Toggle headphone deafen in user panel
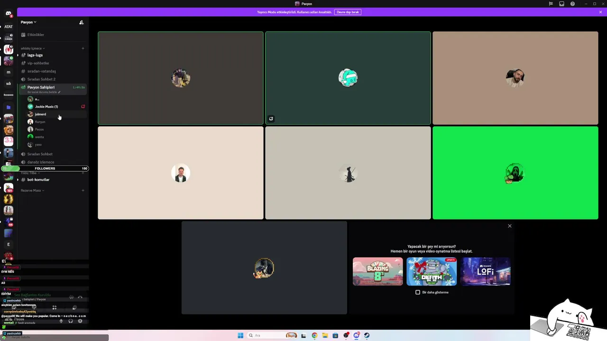The height and width of the screenshot is (341, 607). (70, 321)
